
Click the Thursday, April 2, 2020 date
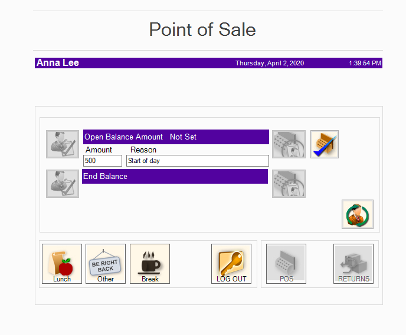click(270, 63)
